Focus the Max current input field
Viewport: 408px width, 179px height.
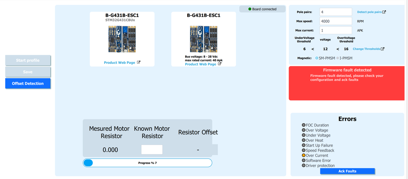click(x=336, y=30)
